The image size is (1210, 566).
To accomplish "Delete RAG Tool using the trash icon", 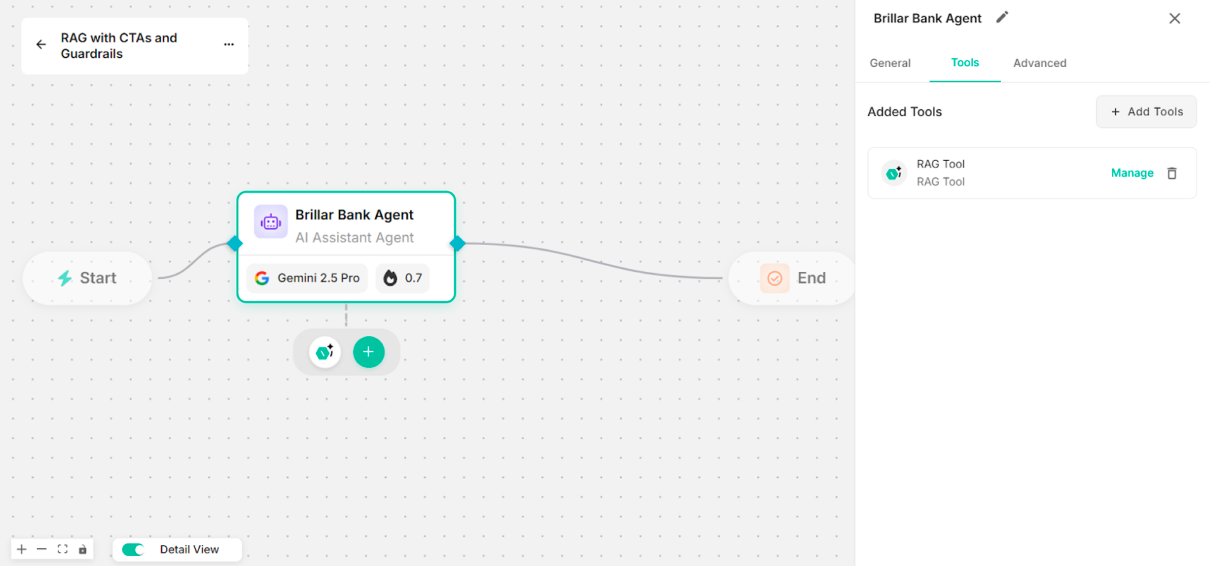I will click(1172, 173).
